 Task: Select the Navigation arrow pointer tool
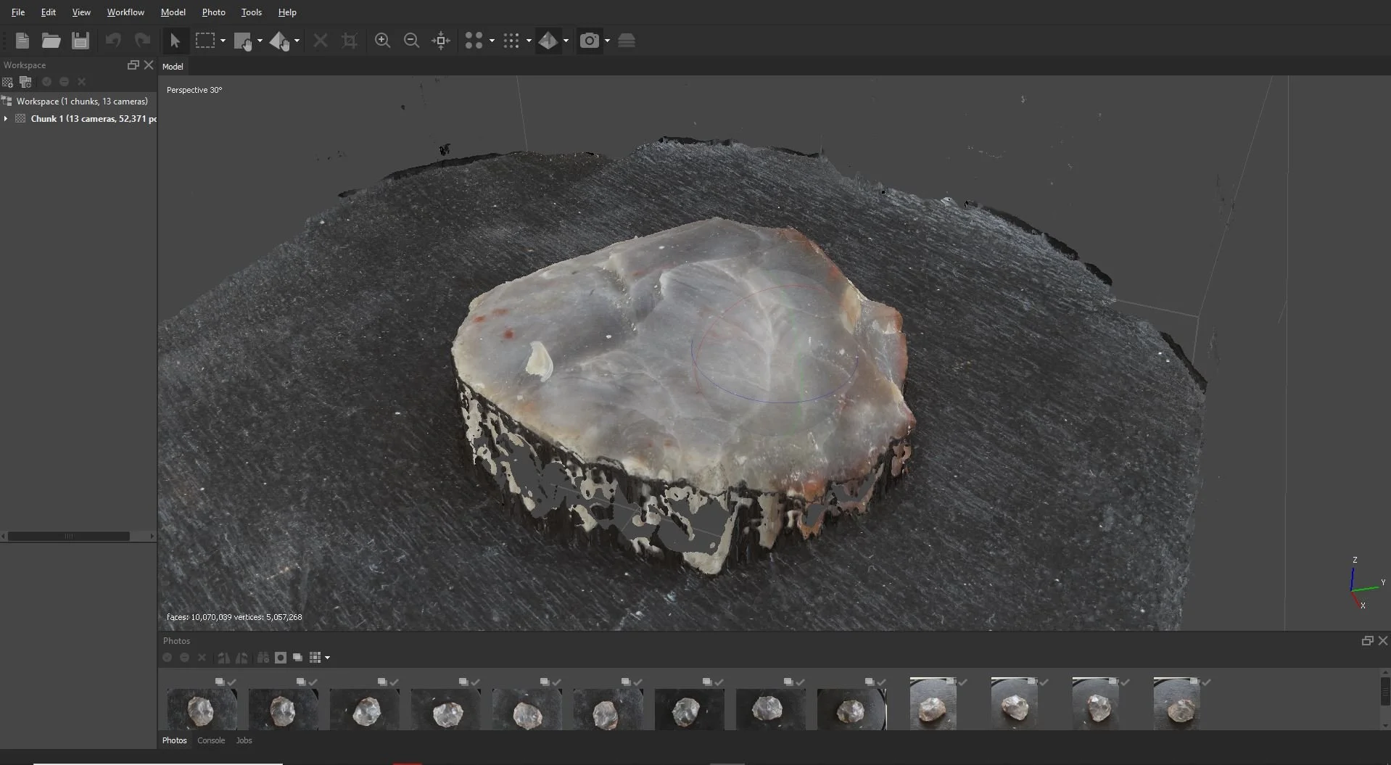click(175, 41)
